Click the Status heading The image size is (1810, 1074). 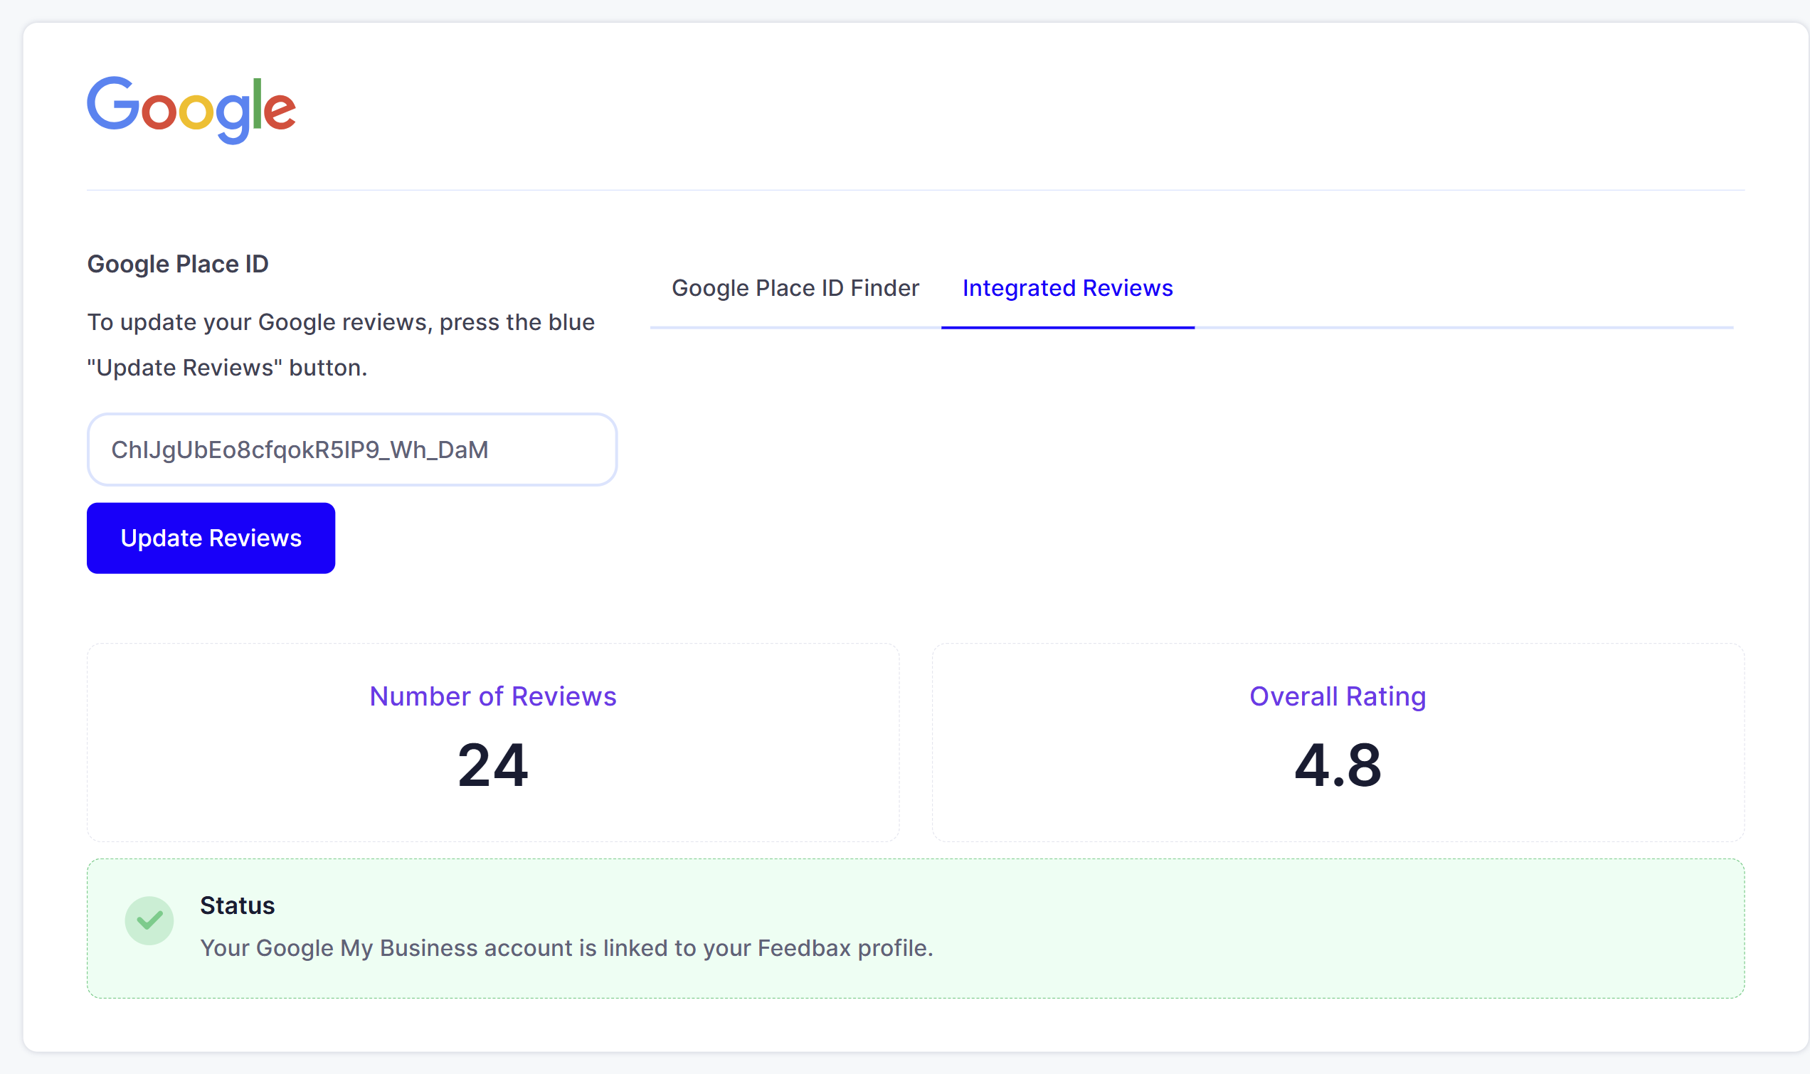point(238,905)
